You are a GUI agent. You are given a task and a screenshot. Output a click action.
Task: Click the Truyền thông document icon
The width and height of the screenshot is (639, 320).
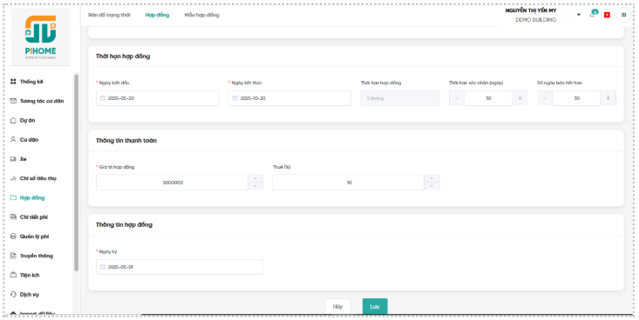pos(13,256)
